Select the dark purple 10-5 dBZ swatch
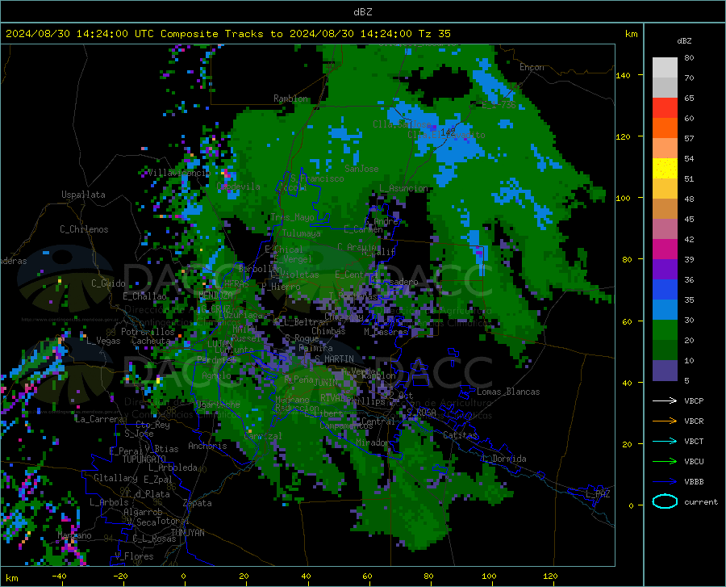The width and height of the screenshot is (726, 587). [x=665, y=371]
